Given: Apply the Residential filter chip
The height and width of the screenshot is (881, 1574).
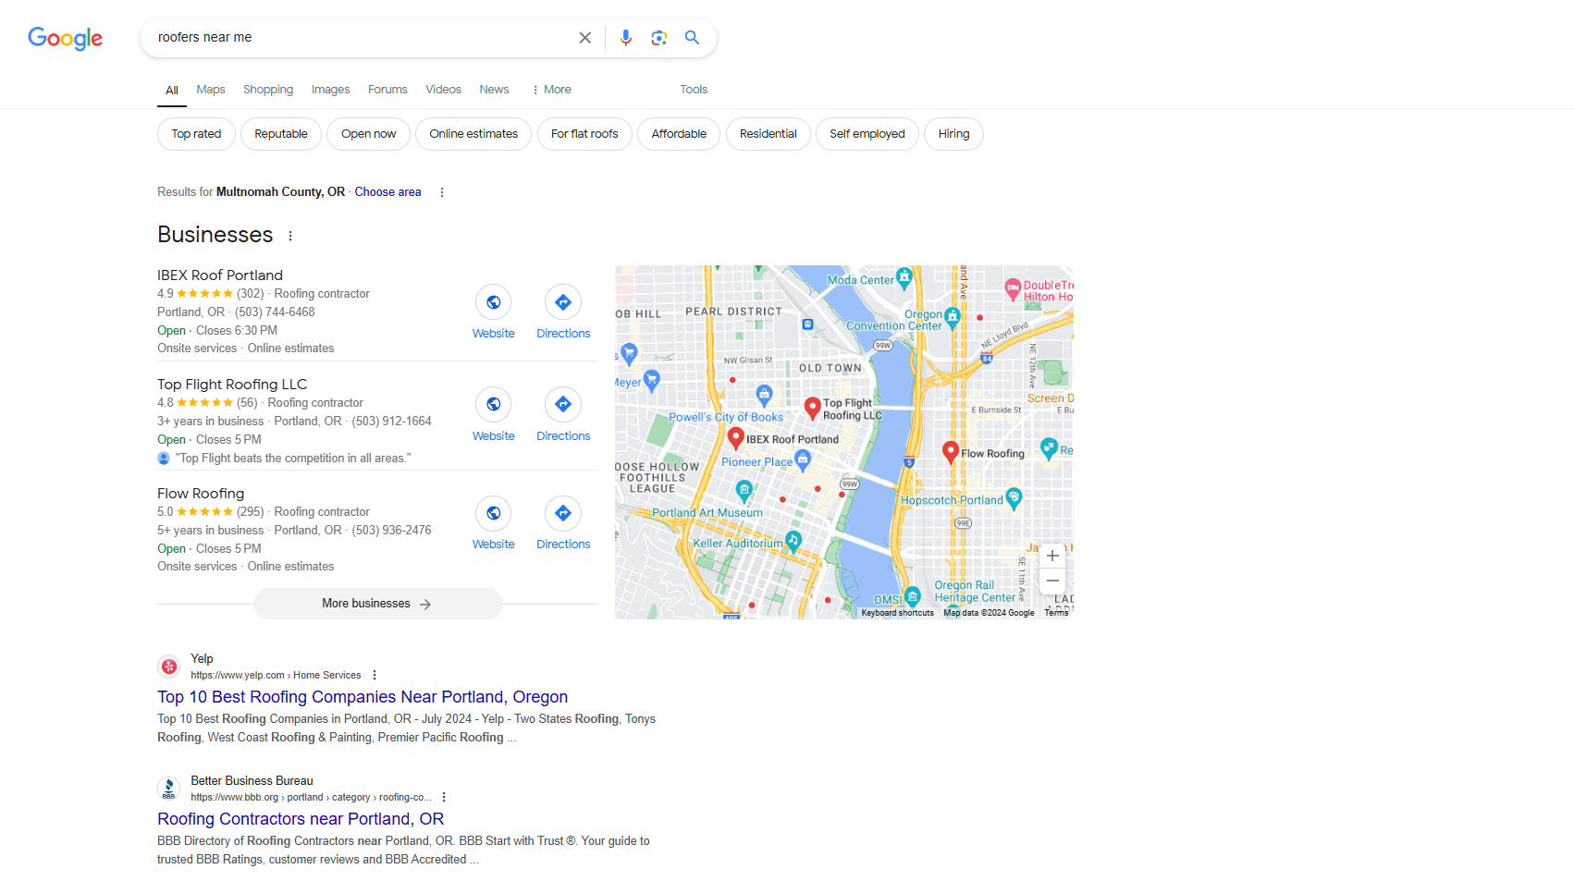Looking at the screenshot, I should [x=768, y=134].
